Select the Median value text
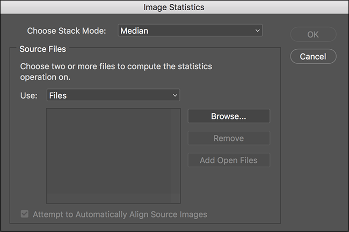The height and width of the screenshot is (232, 349). pyautogui.click(x=134, y=31)
